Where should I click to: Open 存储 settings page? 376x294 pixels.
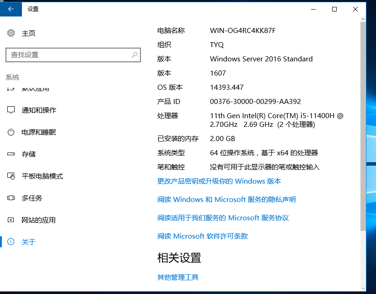point(28,154)
